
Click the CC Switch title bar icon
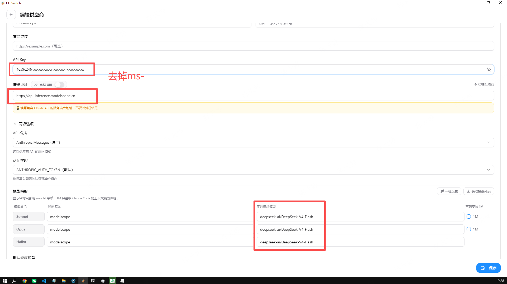tap(3, 3)
